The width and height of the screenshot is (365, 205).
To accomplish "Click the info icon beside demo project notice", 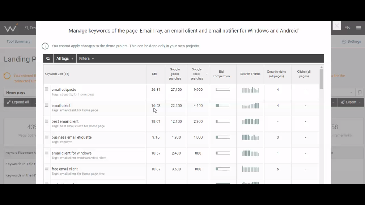I will pos(45,46).
